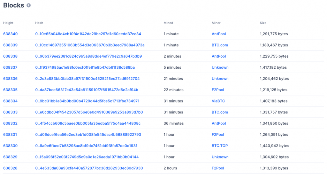Viewport: 327px width, 175px height.
Task: Open hash starting 0..4f54ccb608c5baee
Action: tap(88, 123)
